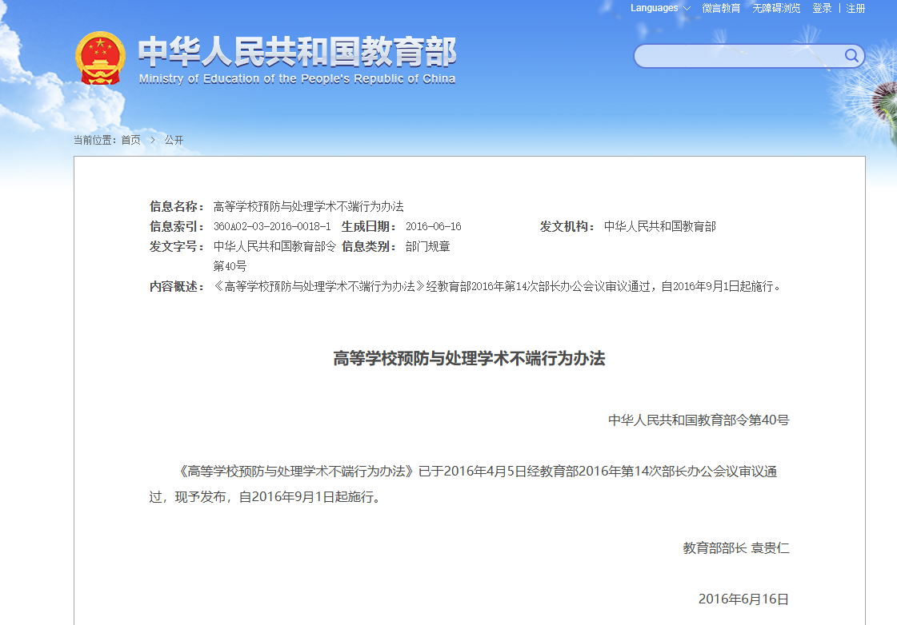The image size is (897, 625).
Task: Open the 注册 registration link
Action: click(855, 8)
